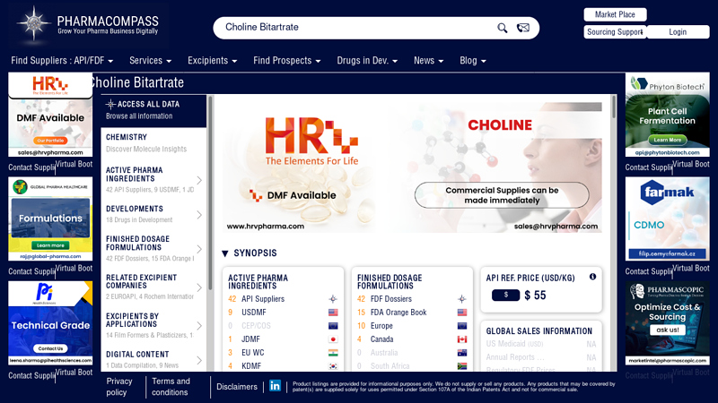
Task: Click the EU flag beside Europe
Action: pyautogui.click(x=462, y=326)
